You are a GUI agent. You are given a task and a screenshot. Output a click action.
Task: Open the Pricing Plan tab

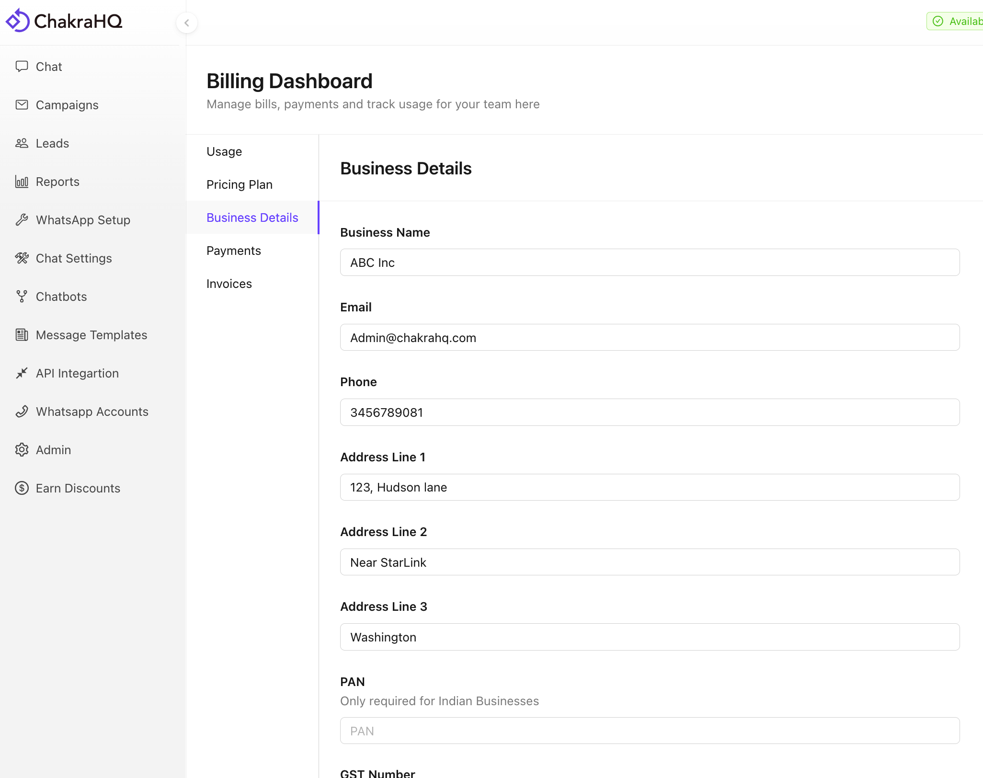240,184
